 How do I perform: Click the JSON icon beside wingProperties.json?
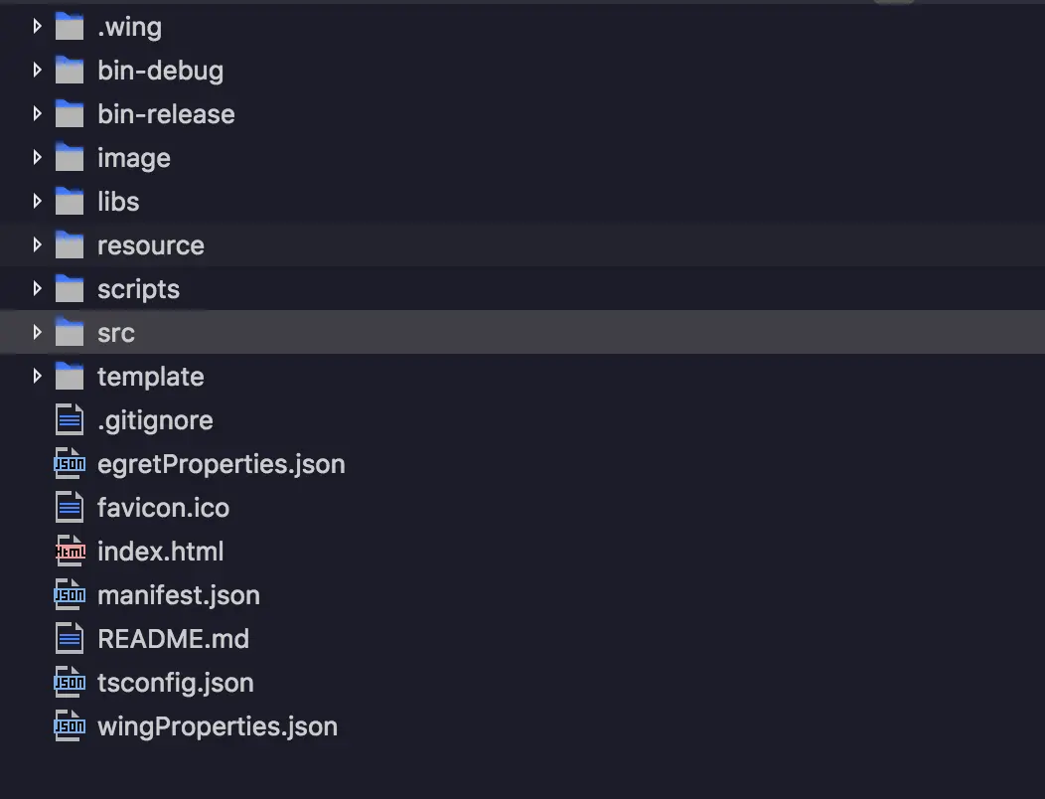(70, 726)
